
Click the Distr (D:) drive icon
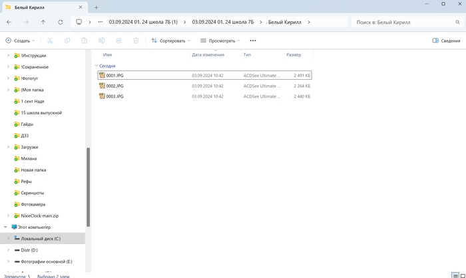coord(17,250)
